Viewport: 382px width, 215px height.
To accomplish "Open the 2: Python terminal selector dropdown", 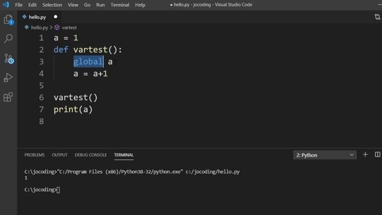I will pyautogui.click(x=325, y=155).
